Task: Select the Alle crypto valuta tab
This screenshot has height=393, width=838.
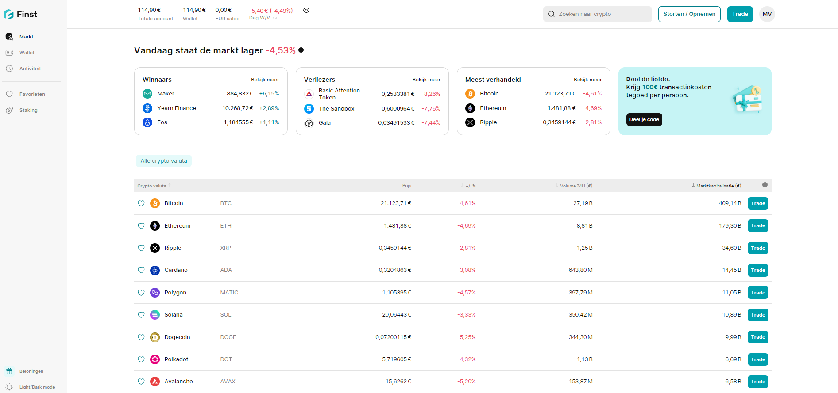Action: 164,161
